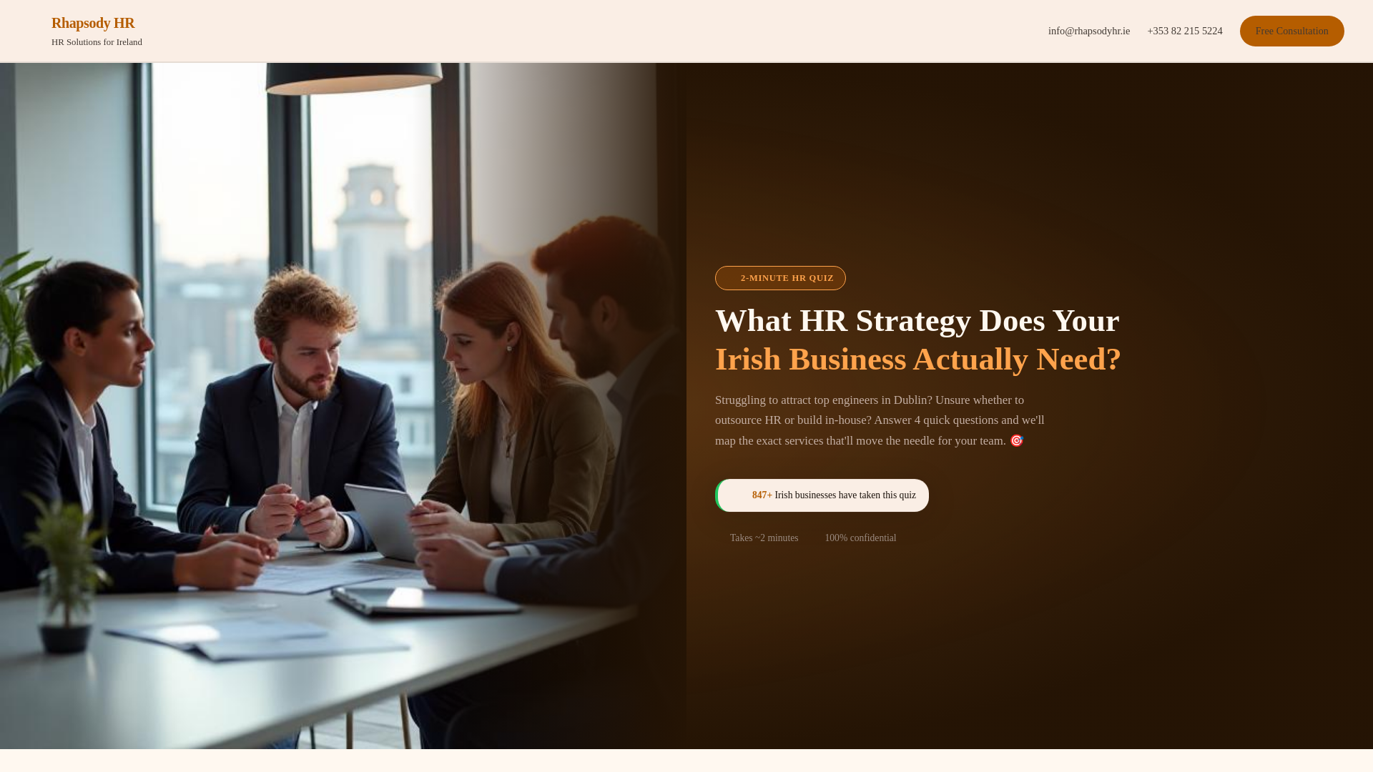Select the target emoji icon

(x=1017, y=440)
